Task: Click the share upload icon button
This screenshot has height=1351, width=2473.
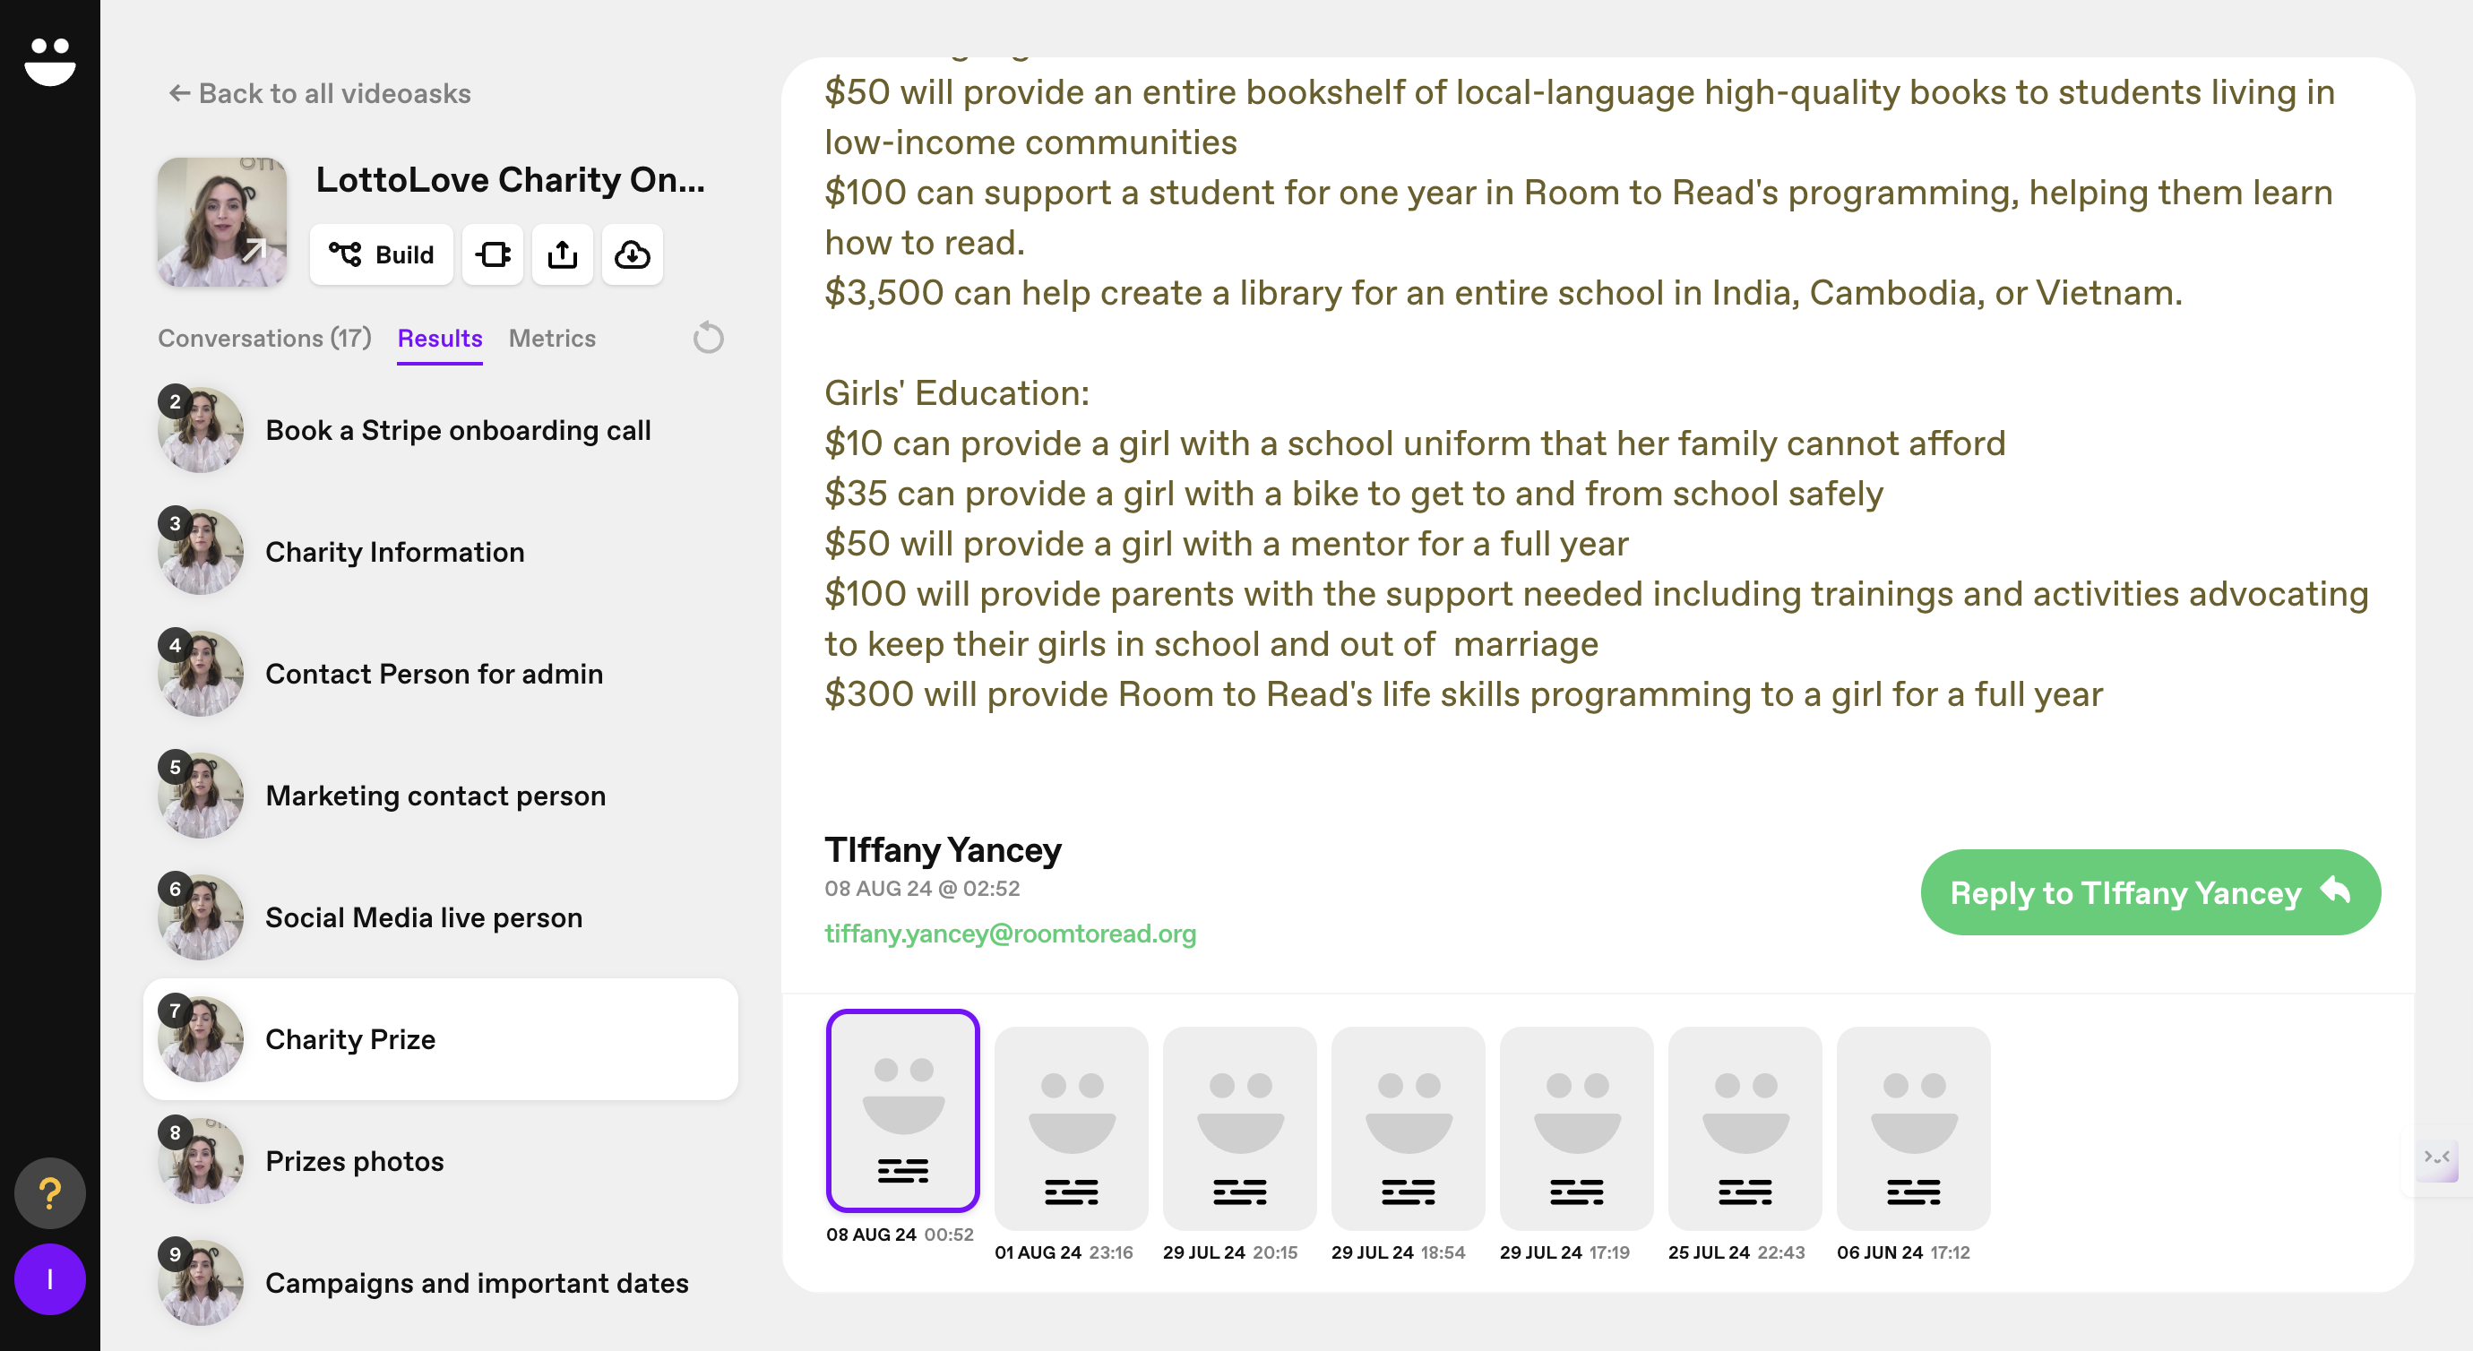Action: [563, 254]
